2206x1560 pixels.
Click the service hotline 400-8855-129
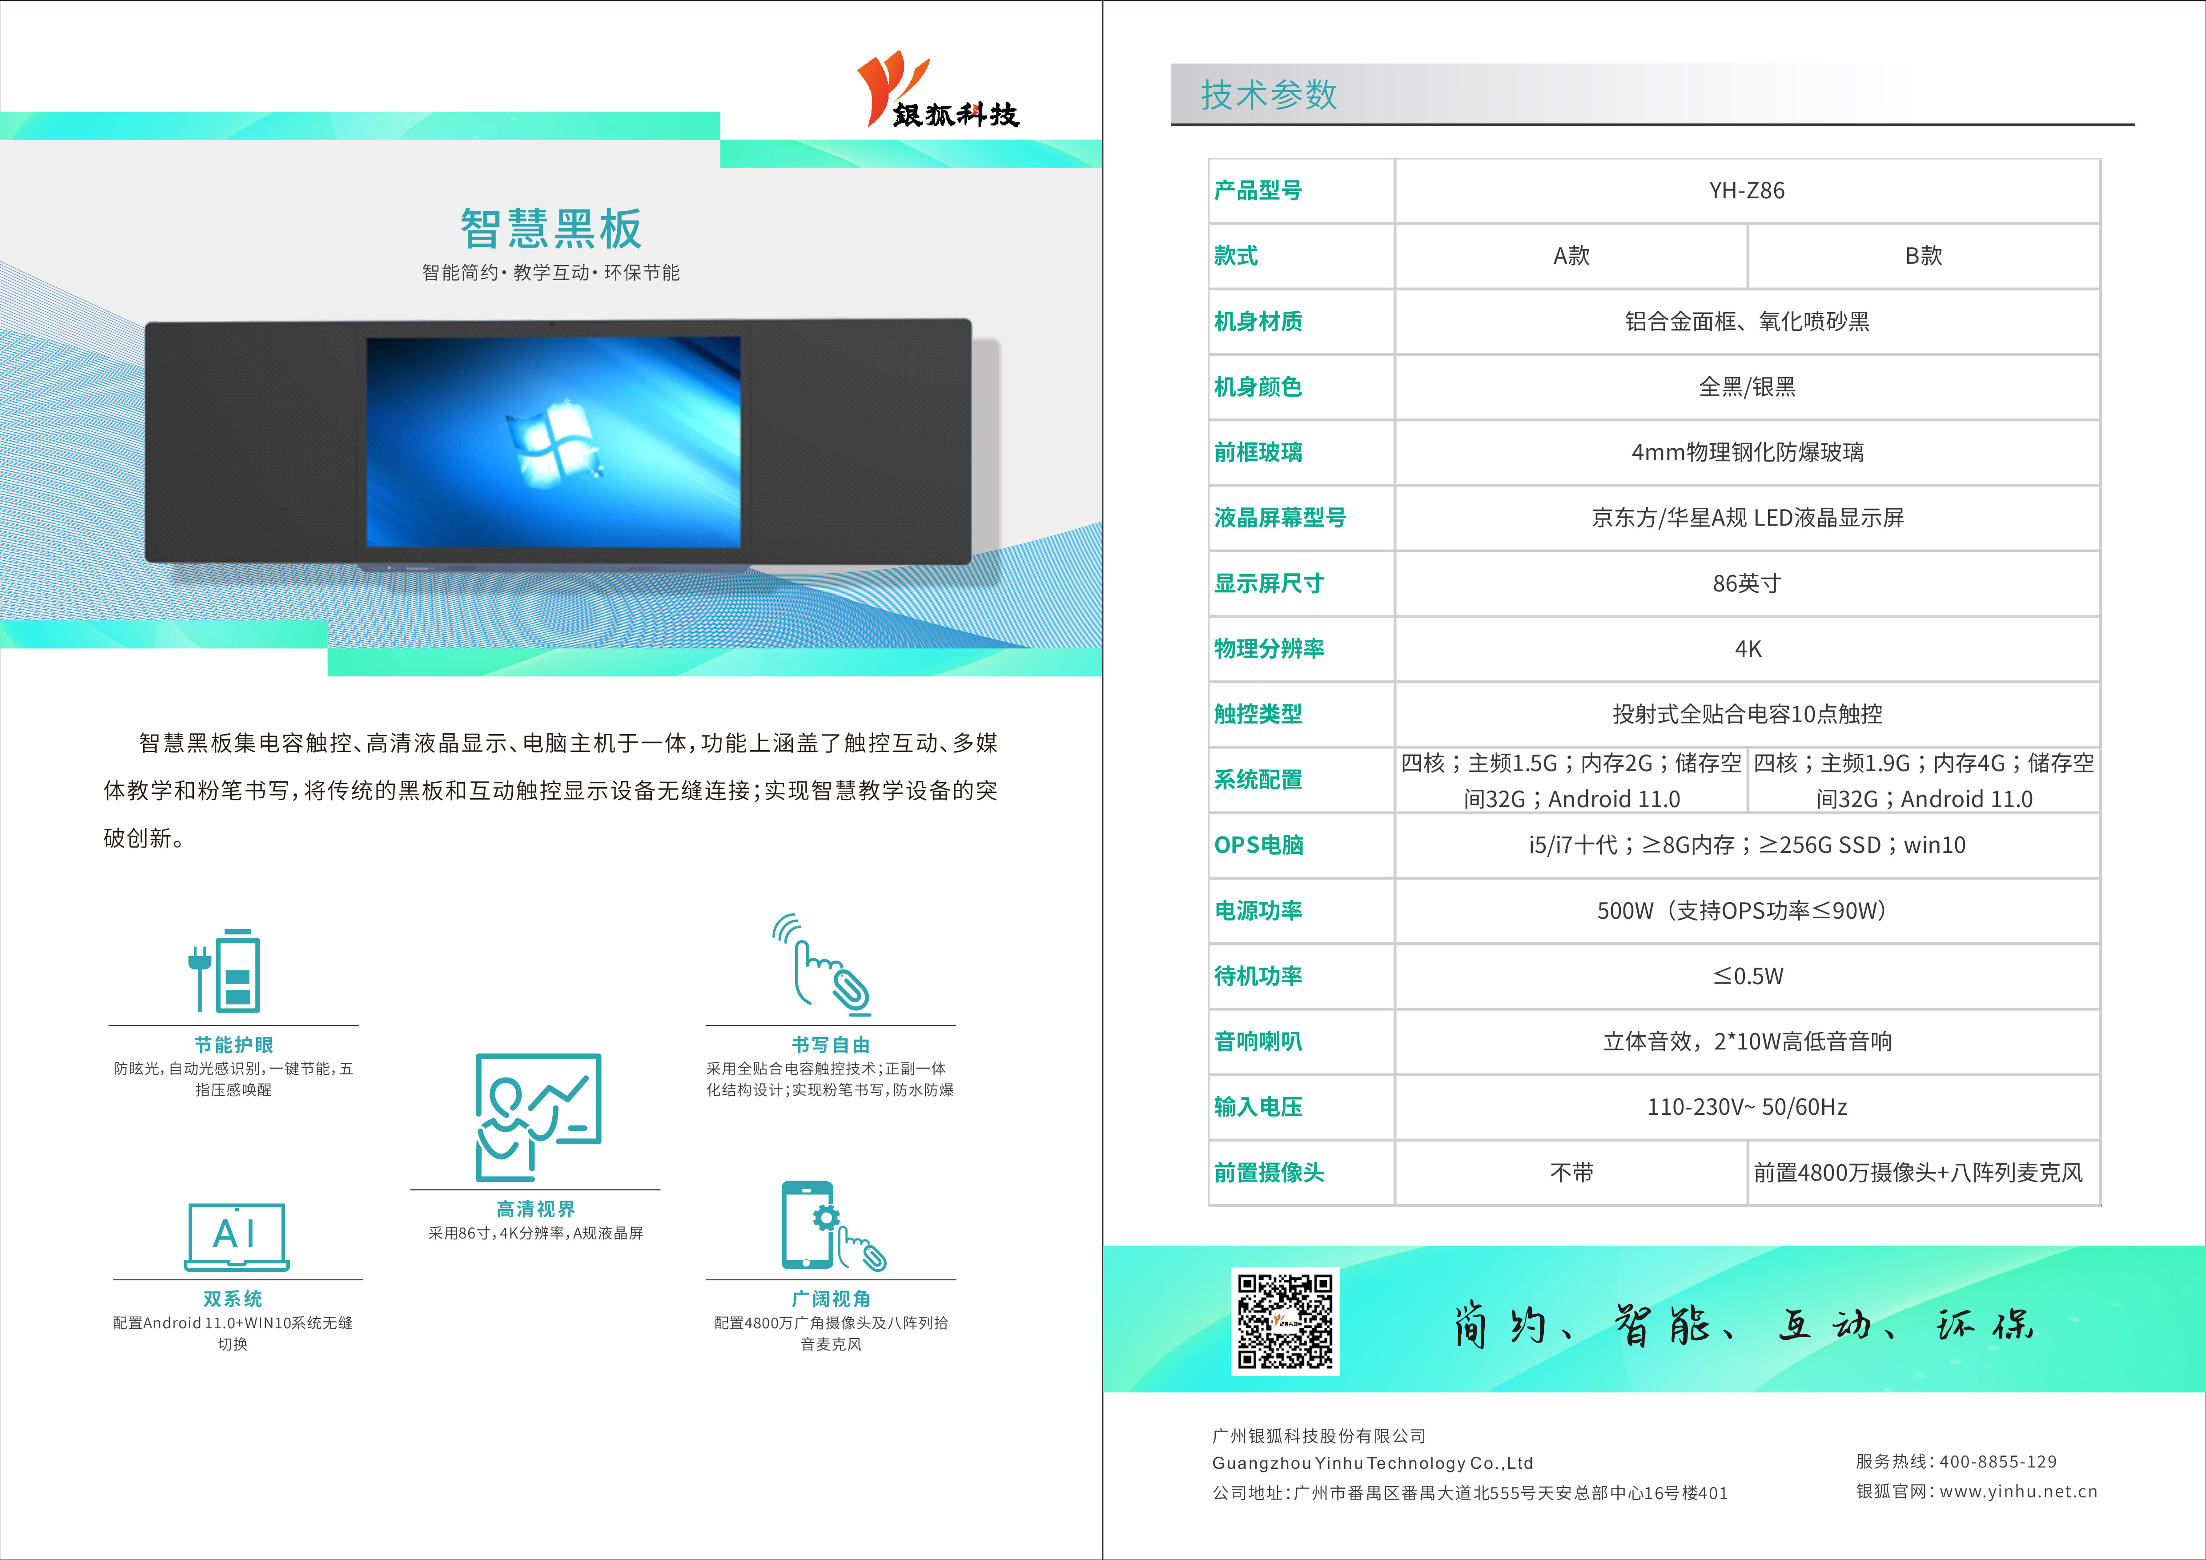tap(1997, 1462)
